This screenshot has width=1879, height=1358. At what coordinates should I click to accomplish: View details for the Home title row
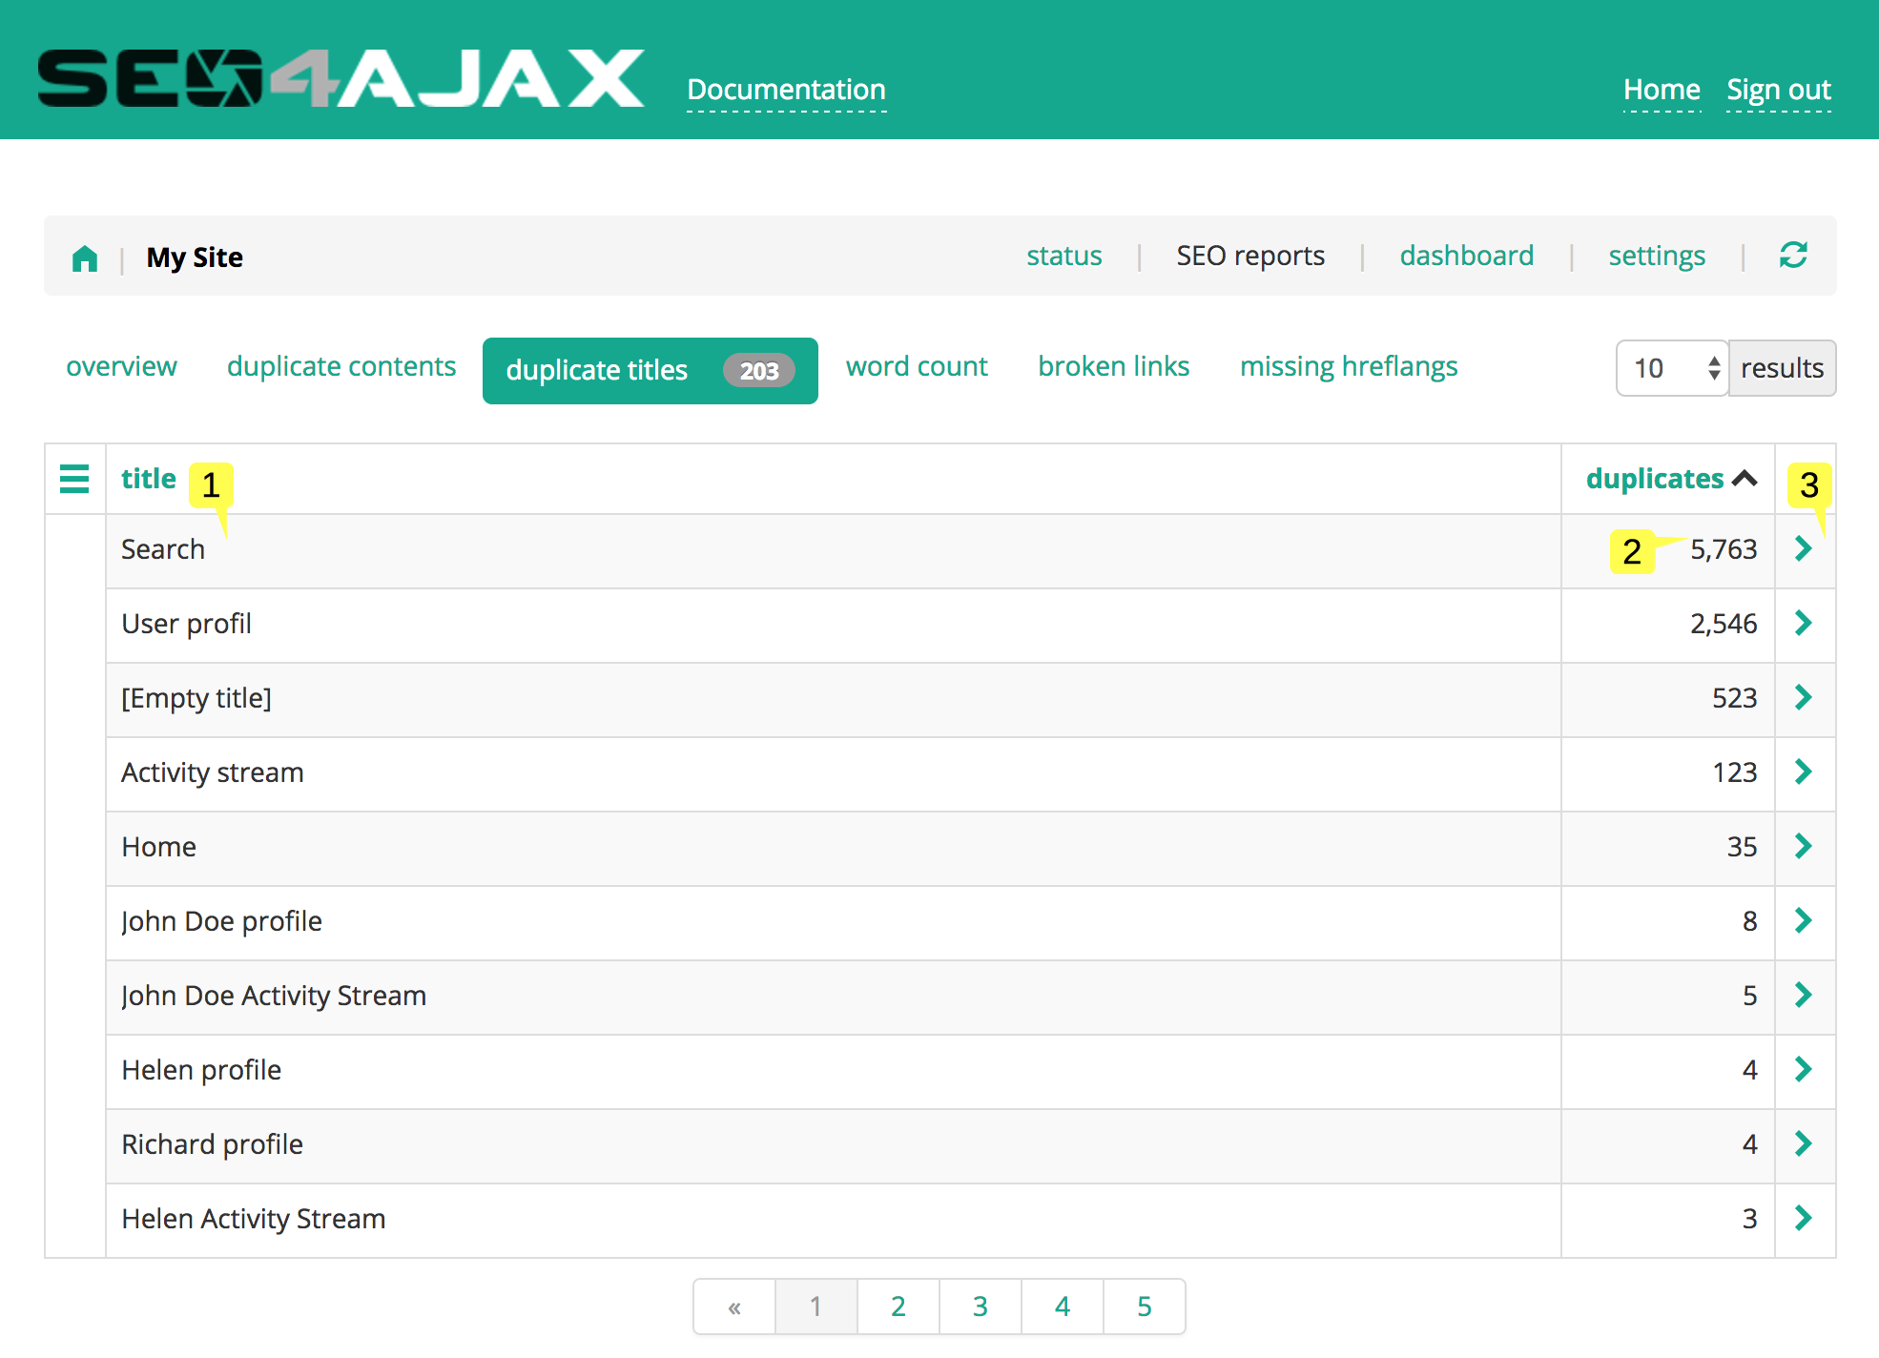[x=1803, y=847]
